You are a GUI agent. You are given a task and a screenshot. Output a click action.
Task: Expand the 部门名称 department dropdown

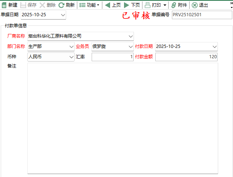click(71, 47)
